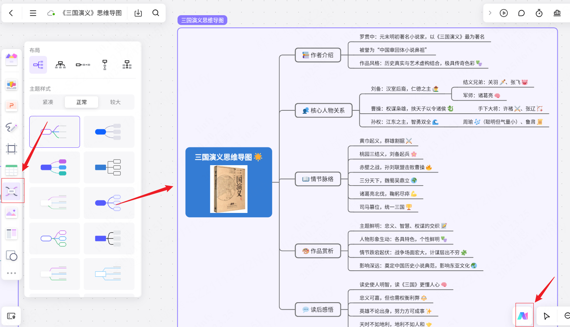Click the book cover image
This screenshot has height=327, width=570.
coord(229,189)
